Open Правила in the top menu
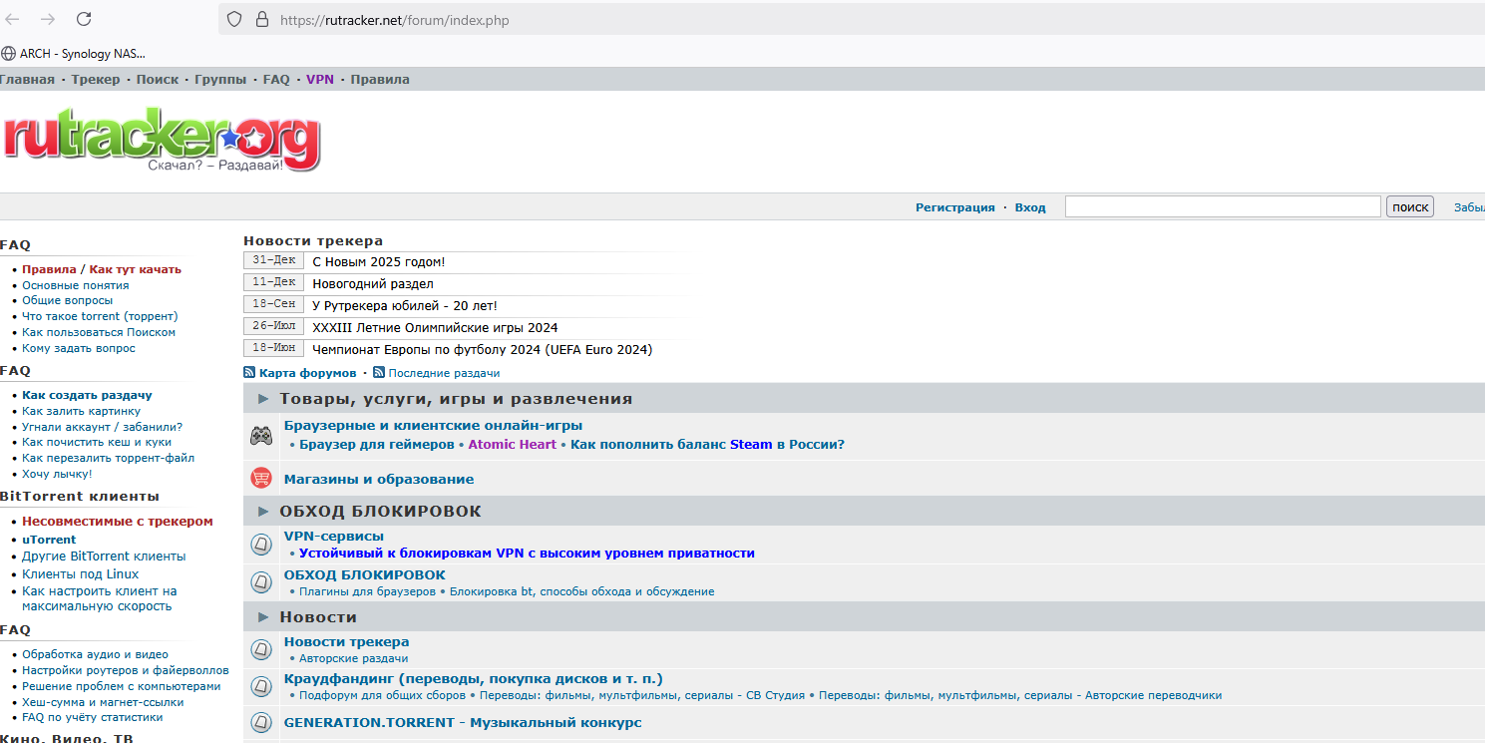The width and height of the screenshot is (1485, 743). [380, 80]
